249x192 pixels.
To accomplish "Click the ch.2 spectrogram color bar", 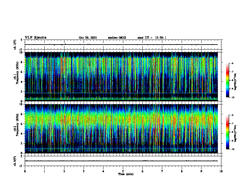I will (x=228, y=132).
